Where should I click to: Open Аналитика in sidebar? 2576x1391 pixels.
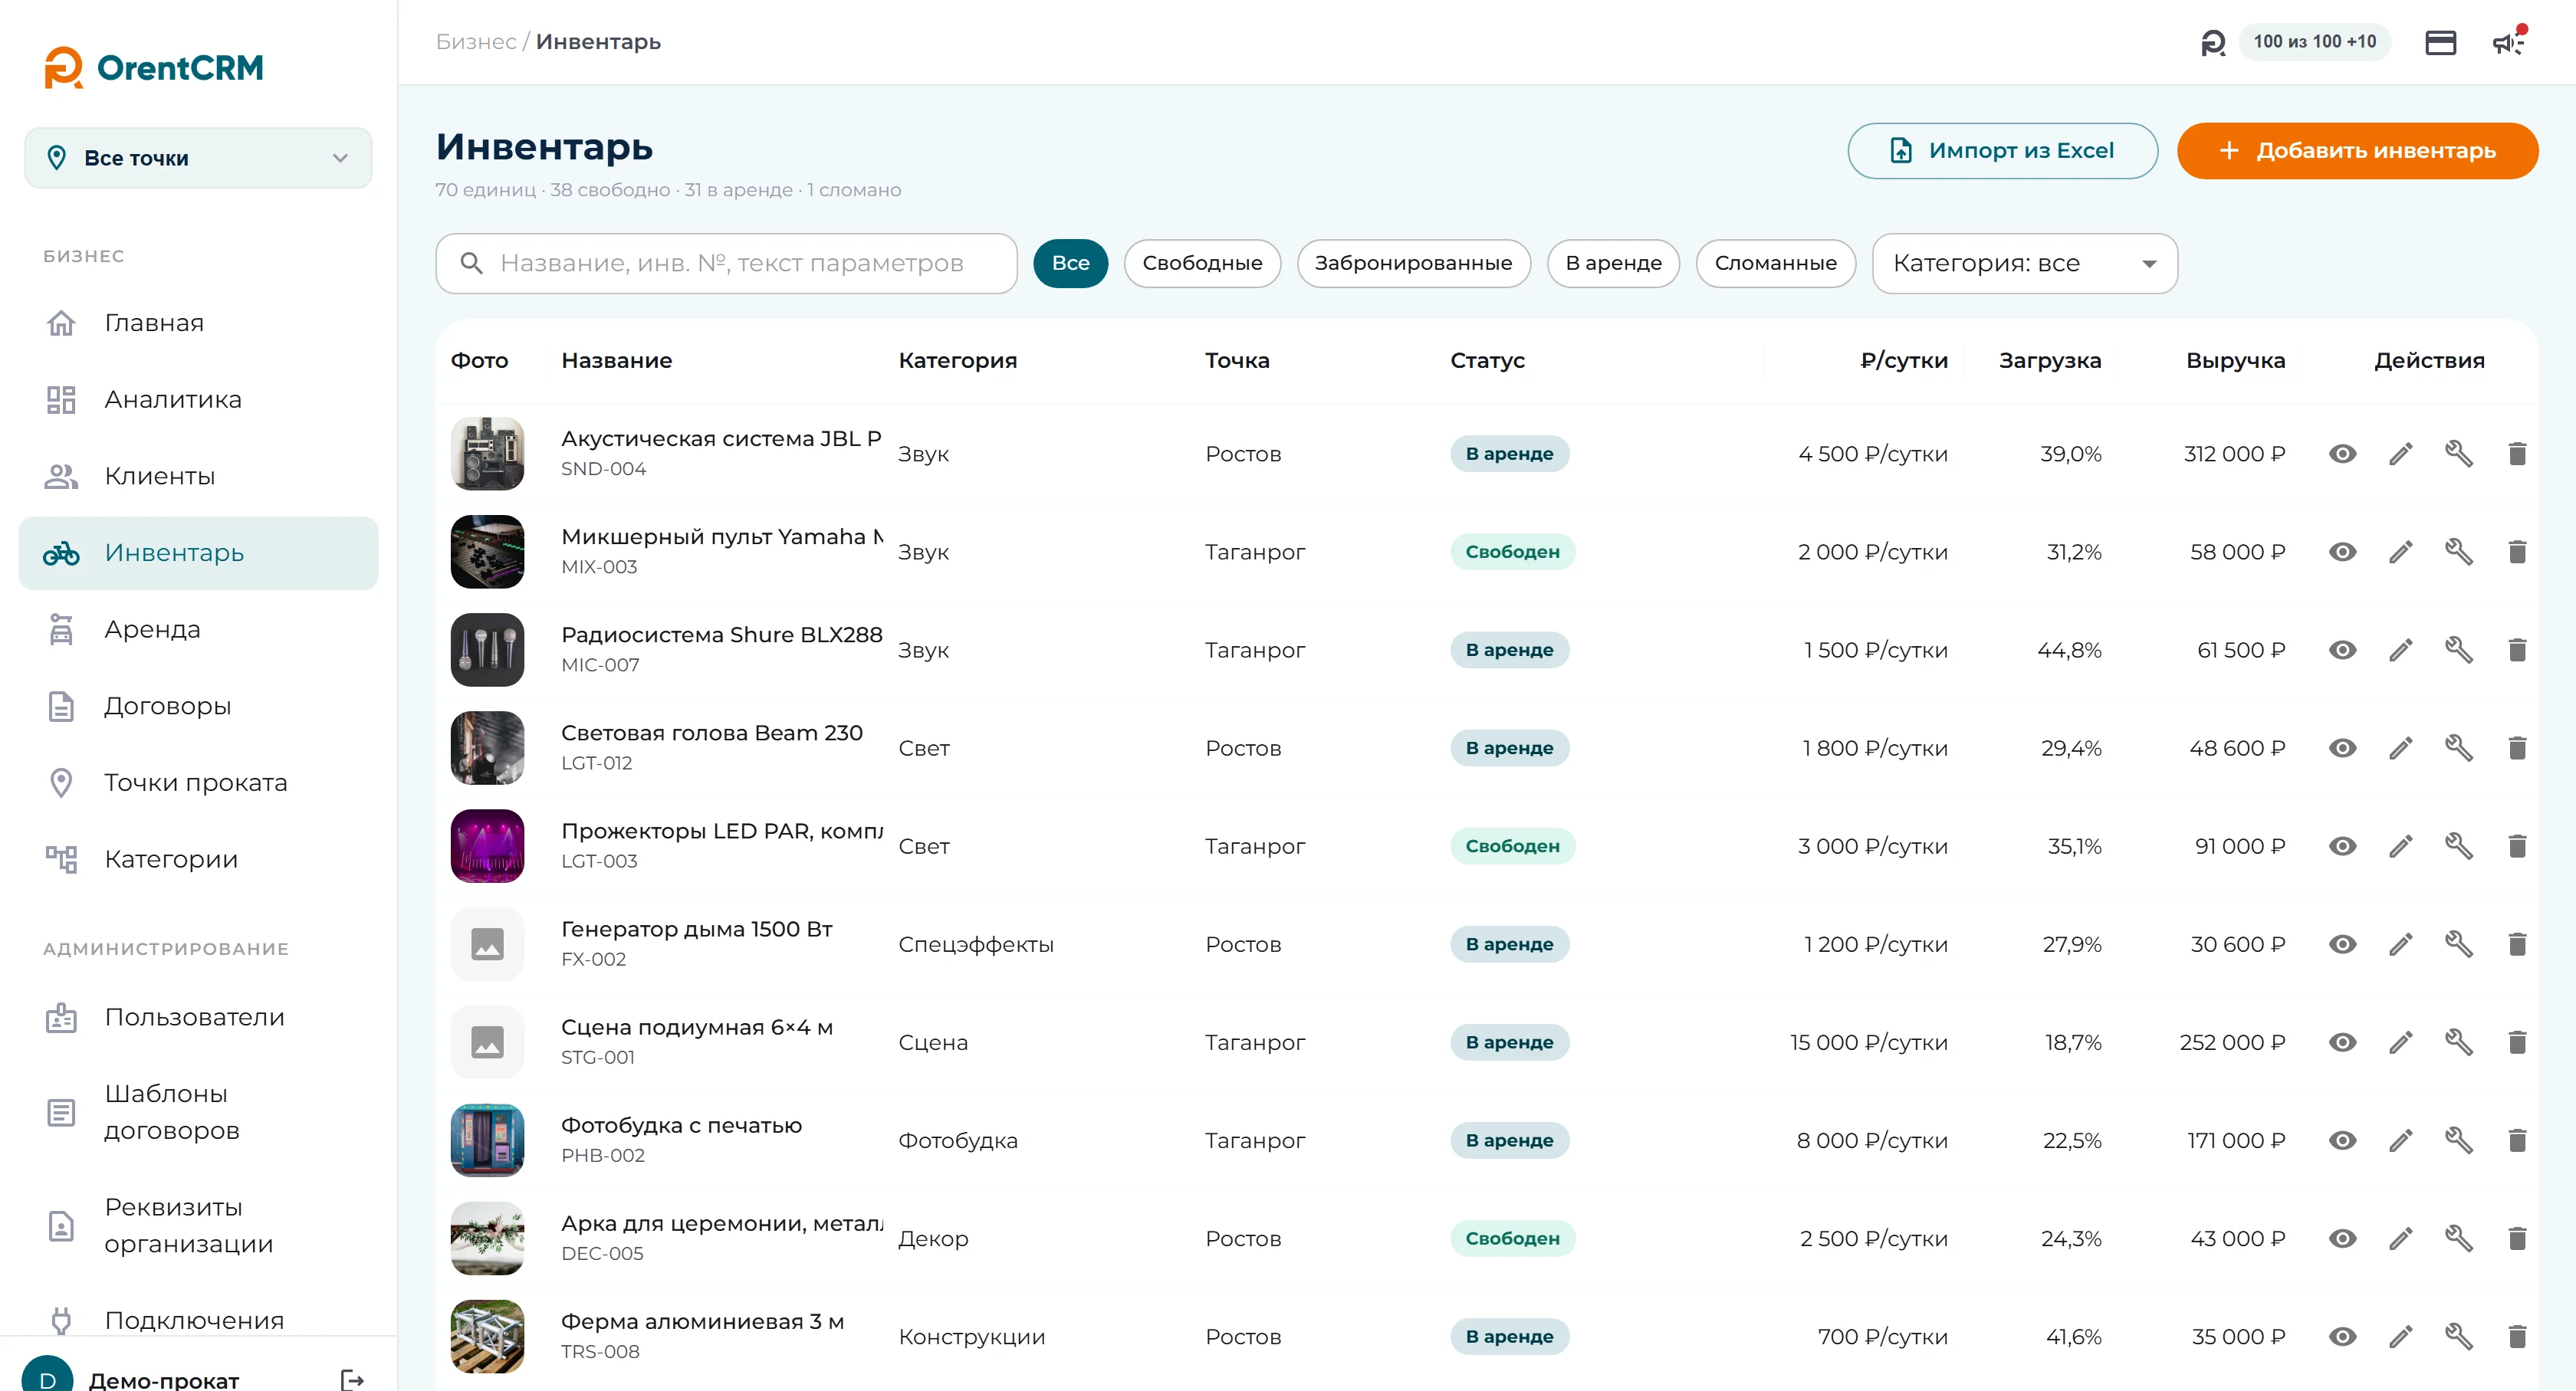198,400
